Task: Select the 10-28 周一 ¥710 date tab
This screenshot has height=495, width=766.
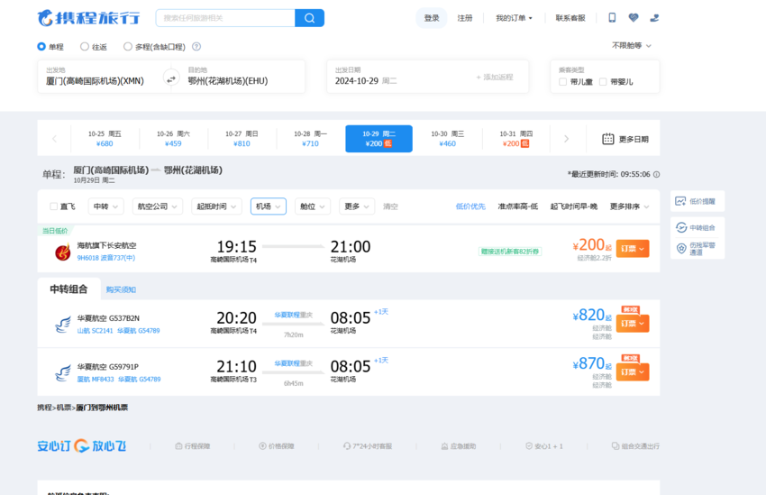Action: pos(310,139)
